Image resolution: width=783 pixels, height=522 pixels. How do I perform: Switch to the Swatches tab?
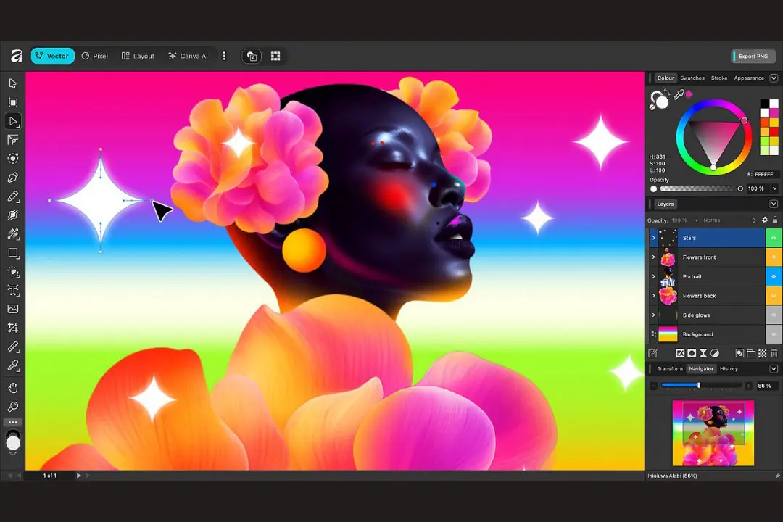[x=692, y=78]
